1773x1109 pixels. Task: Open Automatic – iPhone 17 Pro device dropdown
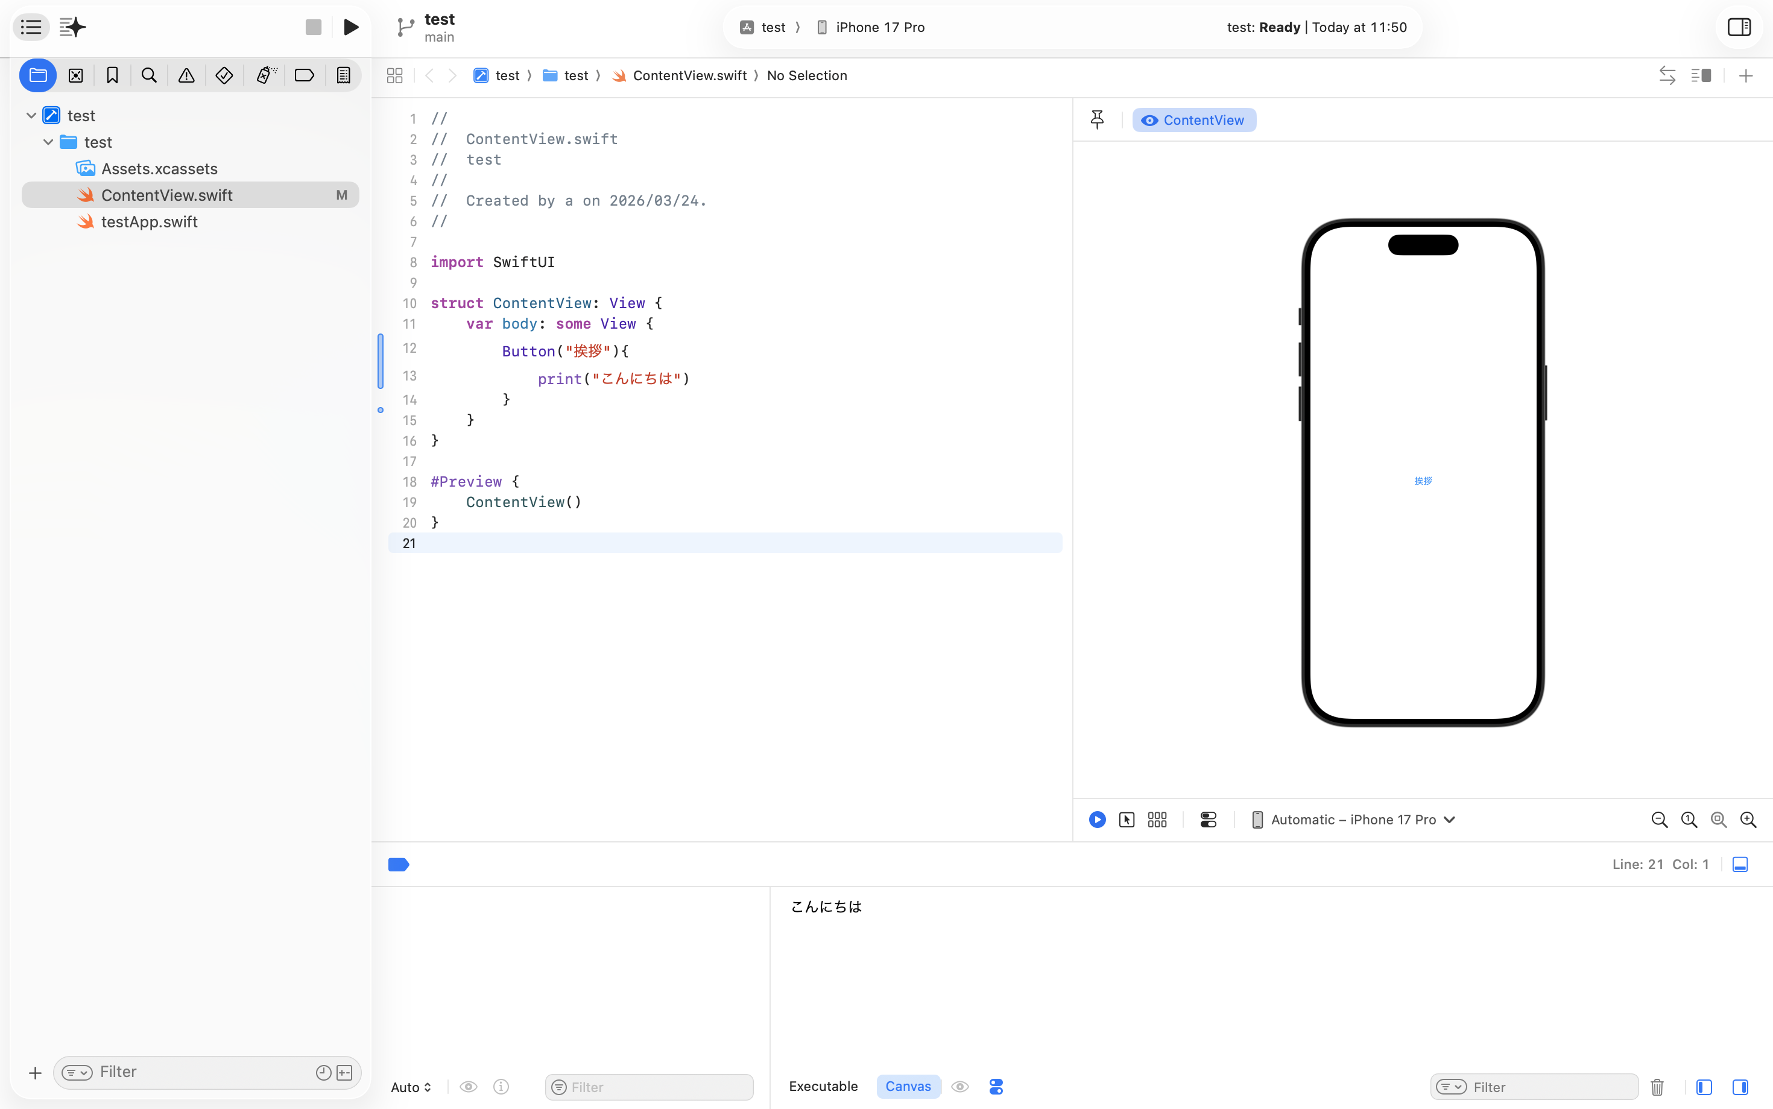[1353, 820]
